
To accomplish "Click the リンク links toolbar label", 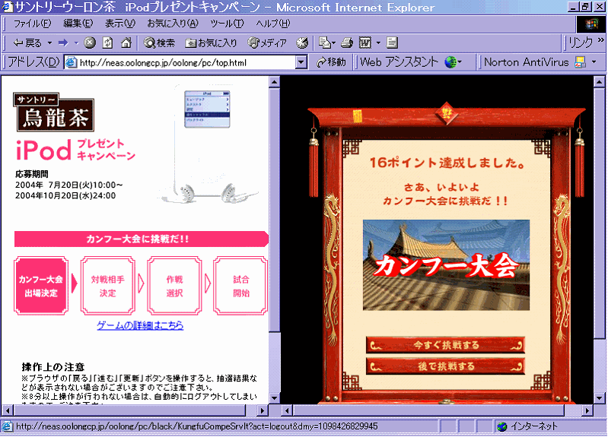I will [581, 43].
